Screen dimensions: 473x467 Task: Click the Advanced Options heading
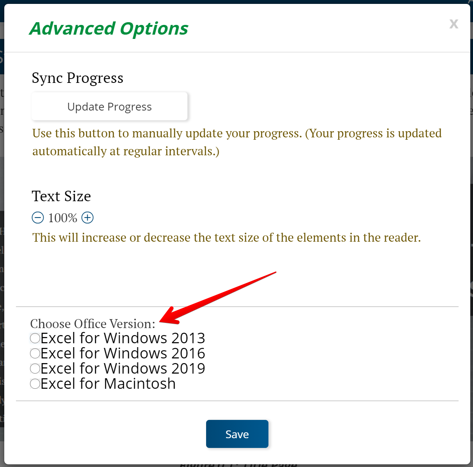(x=109, y=28)
